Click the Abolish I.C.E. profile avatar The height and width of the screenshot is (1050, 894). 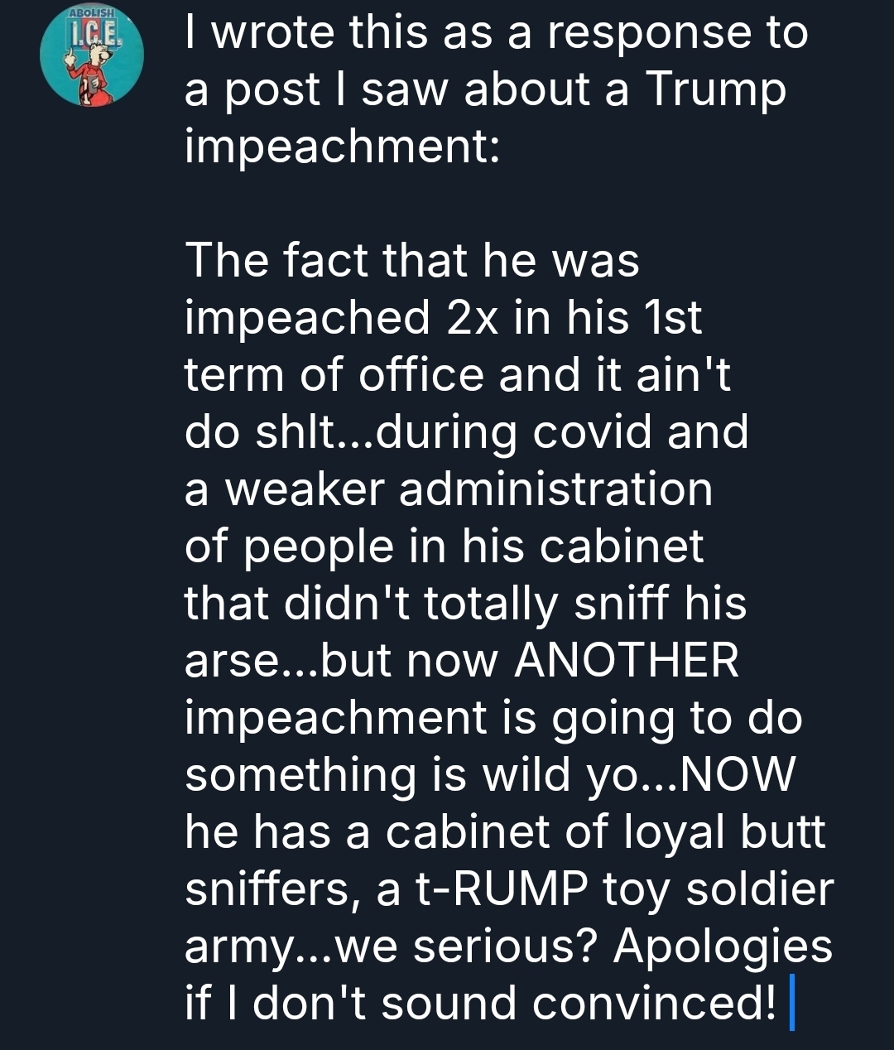pos(92,55)
